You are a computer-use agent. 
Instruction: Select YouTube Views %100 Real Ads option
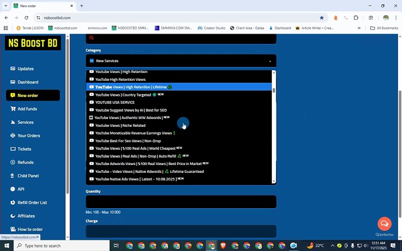[179, 148]
